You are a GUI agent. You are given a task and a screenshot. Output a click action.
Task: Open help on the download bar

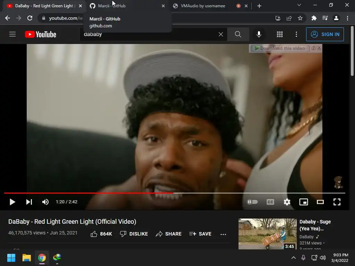tap(313, 48)
